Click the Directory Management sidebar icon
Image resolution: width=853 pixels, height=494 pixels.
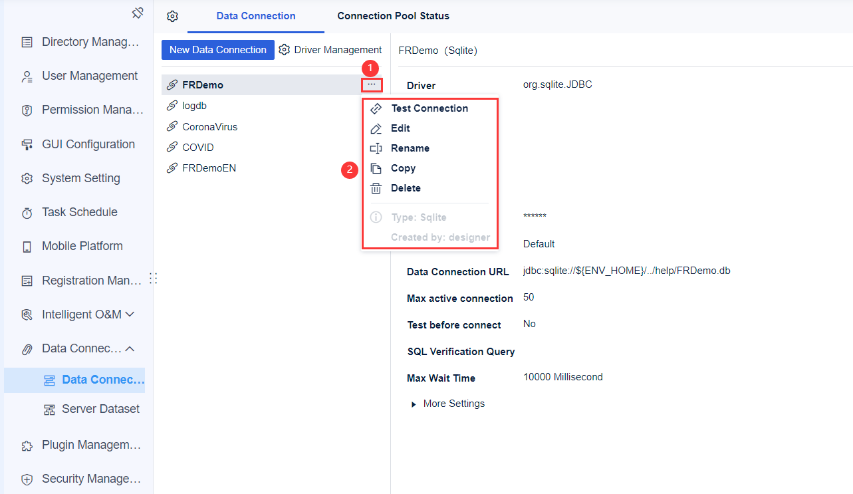[27, 41]
